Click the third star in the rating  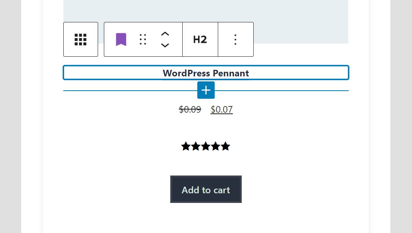[x=205, y=146]
